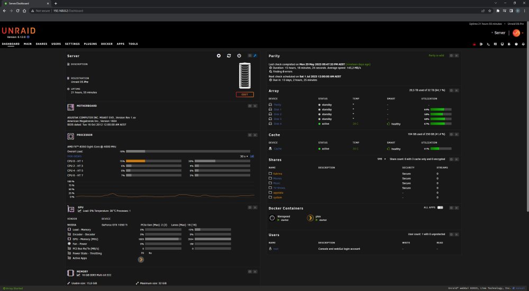
Task: Open the terminal icon in header
Action: click(488, 44)
